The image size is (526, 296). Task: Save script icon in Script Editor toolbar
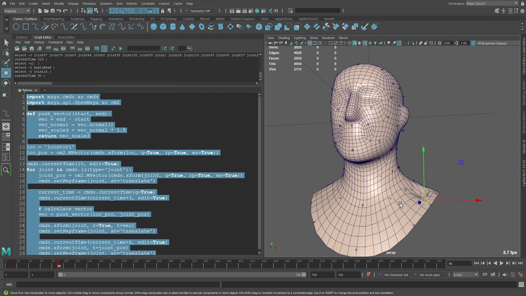(32, 49)
